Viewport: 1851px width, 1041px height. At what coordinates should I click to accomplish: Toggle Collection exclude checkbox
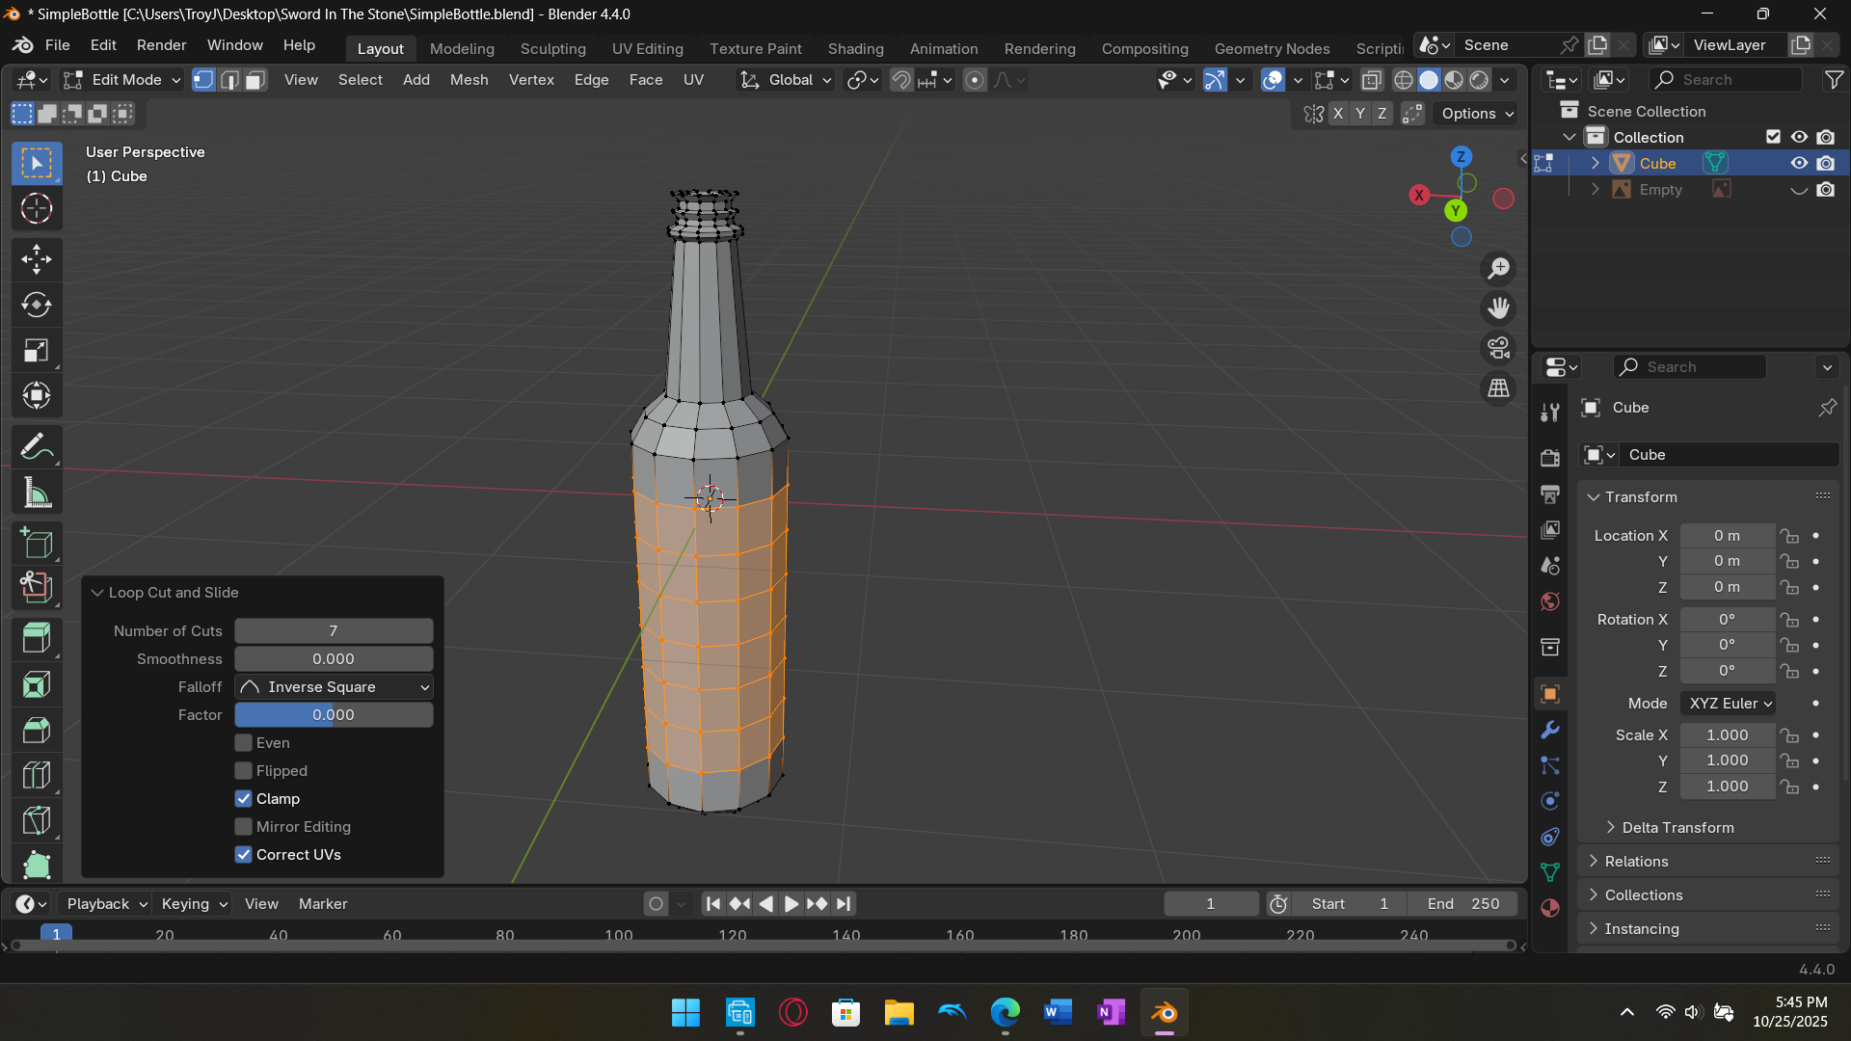click(x=1773, y=137)
